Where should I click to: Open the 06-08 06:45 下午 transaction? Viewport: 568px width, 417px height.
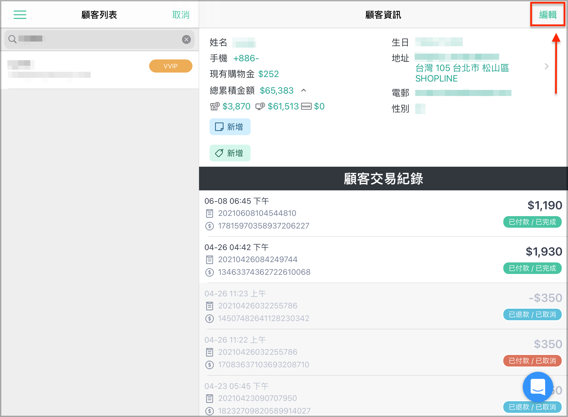(383, 213)
